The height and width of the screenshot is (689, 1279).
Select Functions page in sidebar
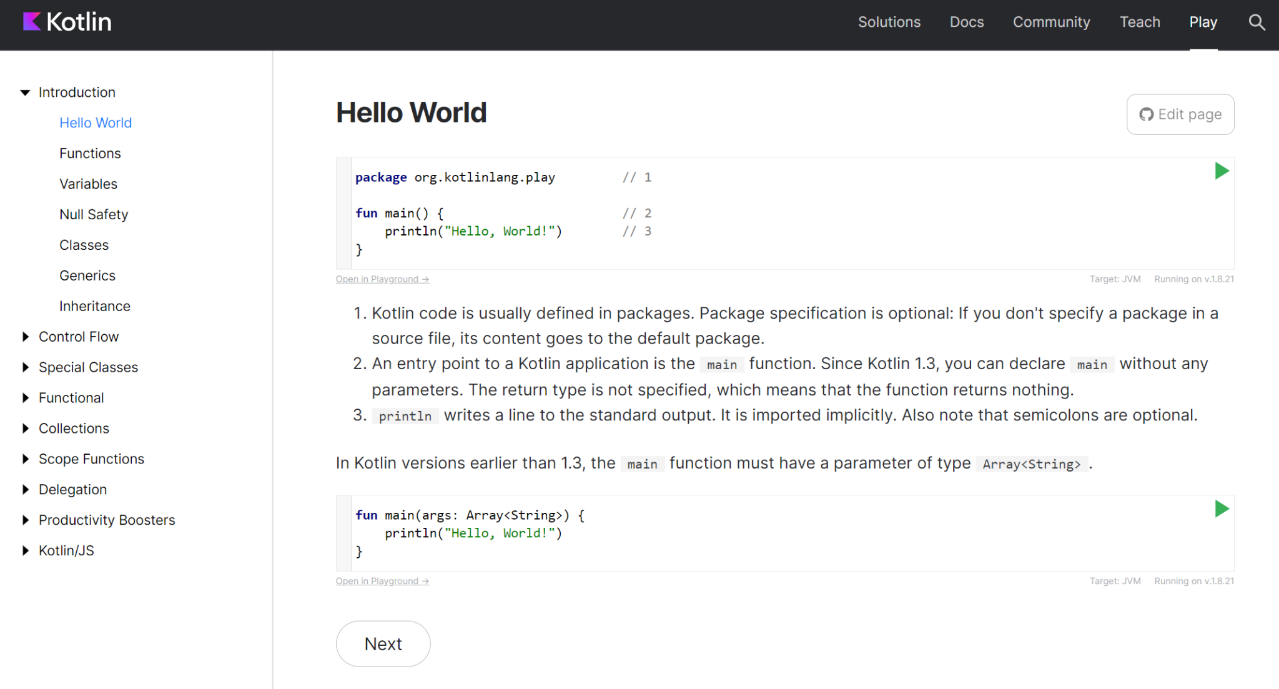click(90, 153)
